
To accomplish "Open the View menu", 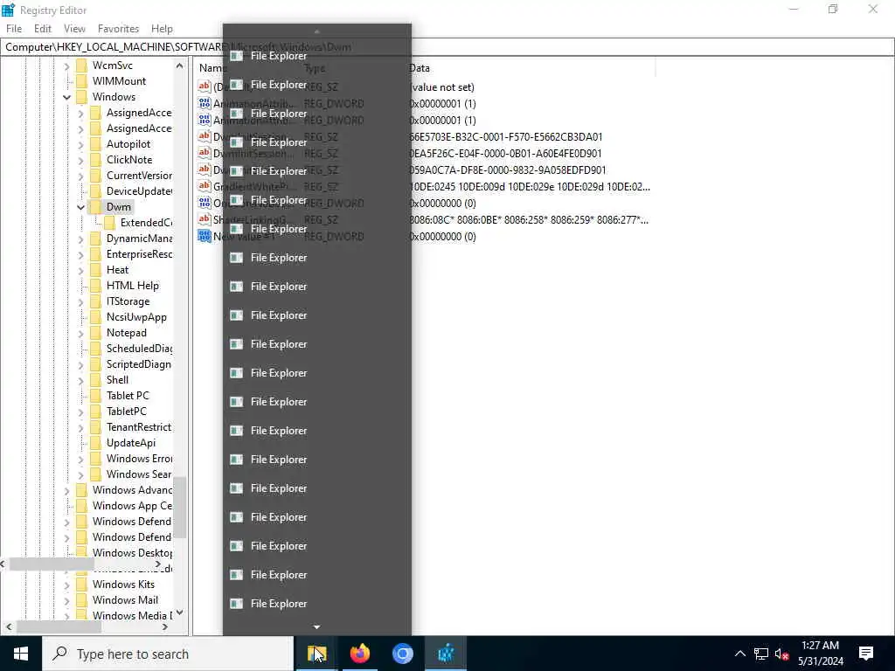I will (x=74, y=29).
